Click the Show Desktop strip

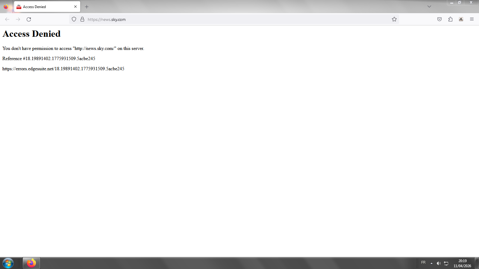477,263
